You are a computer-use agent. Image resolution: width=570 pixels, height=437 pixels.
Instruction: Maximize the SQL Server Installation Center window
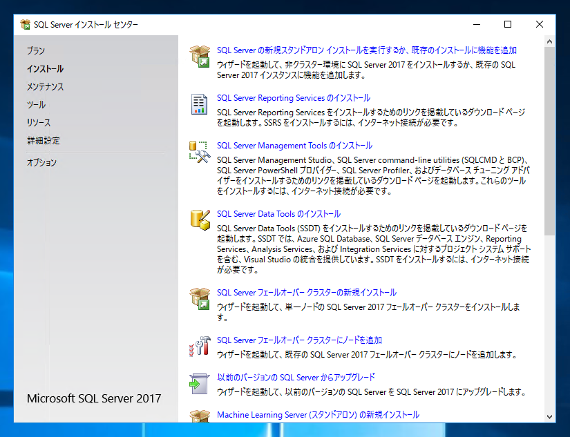pyautogui.click(x=508, y=24)
